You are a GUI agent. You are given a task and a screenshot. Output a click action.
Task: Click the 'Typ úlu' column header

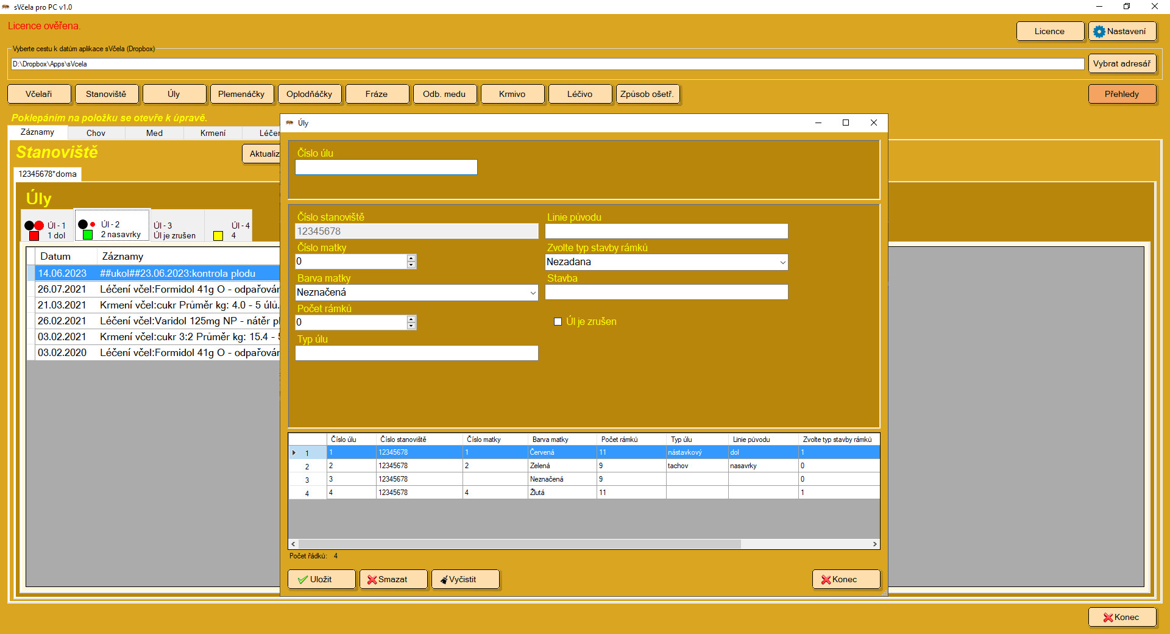click(697, 440)
